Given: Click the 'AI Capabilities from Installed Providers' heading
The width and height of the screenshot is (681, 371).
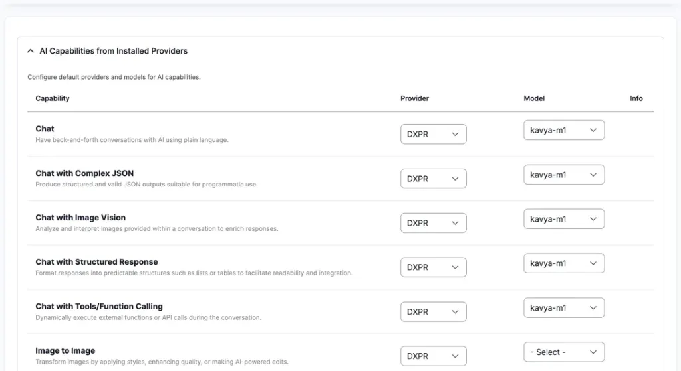Looking at the screenshot, I should click(x=113, y=51).
